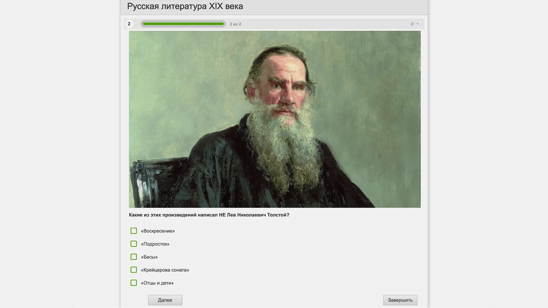Select the «Бесы» checkbox
Image resolution: width=548 pixels, height=308 pixels.
point(133,257)
